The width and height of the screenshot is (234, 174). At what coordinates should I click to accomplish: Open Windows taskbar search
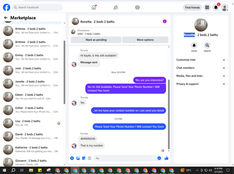point(13,170)
